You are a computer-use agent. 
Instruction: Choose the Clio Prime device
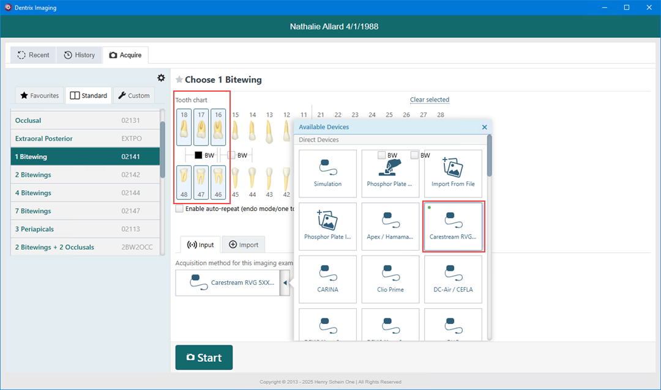pyautogui.click(x=390, y=278)
